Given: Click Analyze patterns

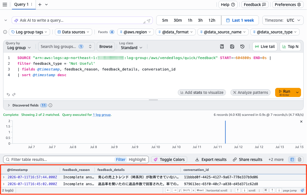Looking at the screenshot, I should pos(250,92).
